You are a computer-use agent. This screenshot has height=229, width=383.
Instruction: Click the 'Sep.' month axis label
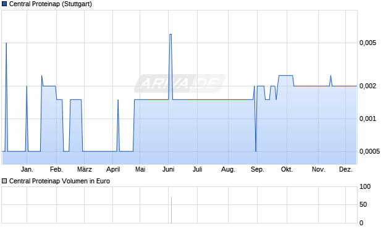258,169
